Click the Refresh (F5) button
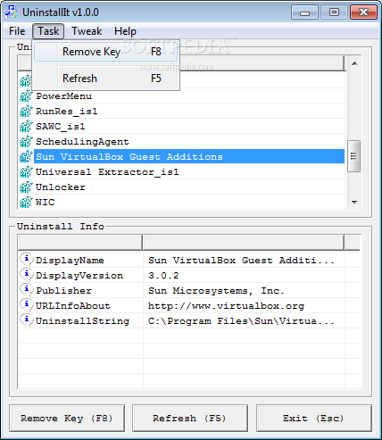The height and width of the screenshot is (440, 382). (190, 418)
